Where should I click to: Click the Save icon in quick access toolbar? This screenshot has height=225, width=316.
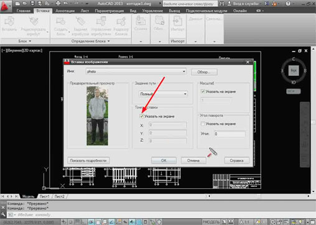(32, 3)
